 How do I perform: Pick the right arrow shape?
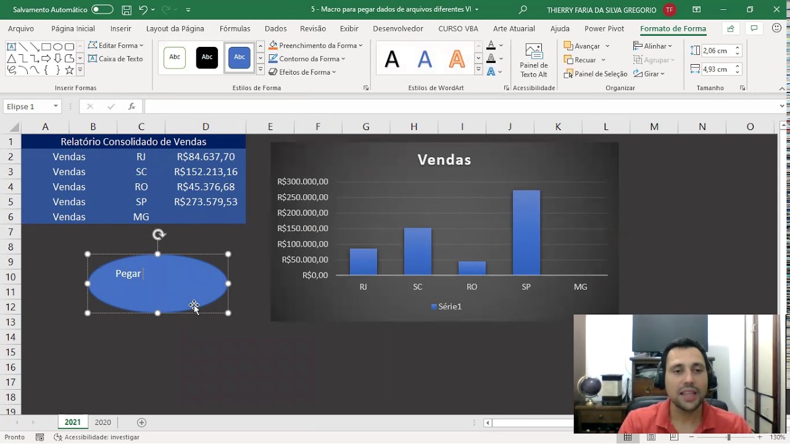(46, 59)
